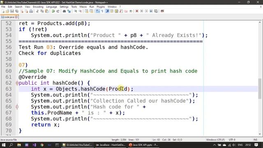The width and height of the screenshot is (263, 148).
Task: Click the Close All toolbar icon
Action: tap(26, 11)
